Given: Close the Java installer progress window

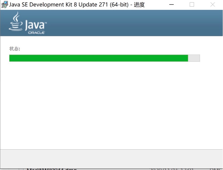Looking at the screenshot, I should point(213,5).
